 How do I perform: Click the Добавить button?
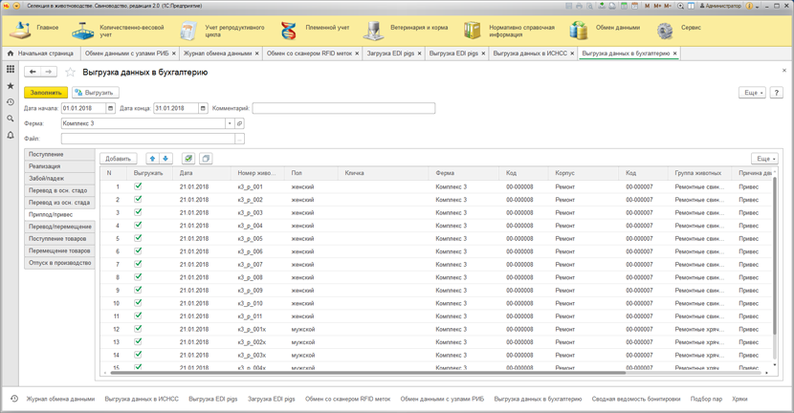pos(119,159)
